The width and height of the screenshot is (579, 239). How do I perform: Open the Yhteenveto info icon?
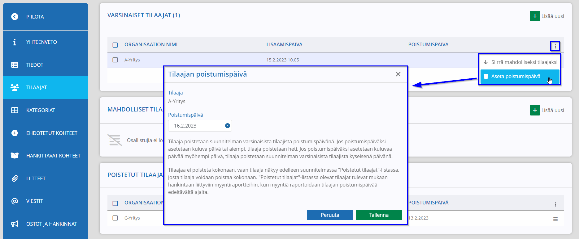pyautogui.click(x=15, y=42)
